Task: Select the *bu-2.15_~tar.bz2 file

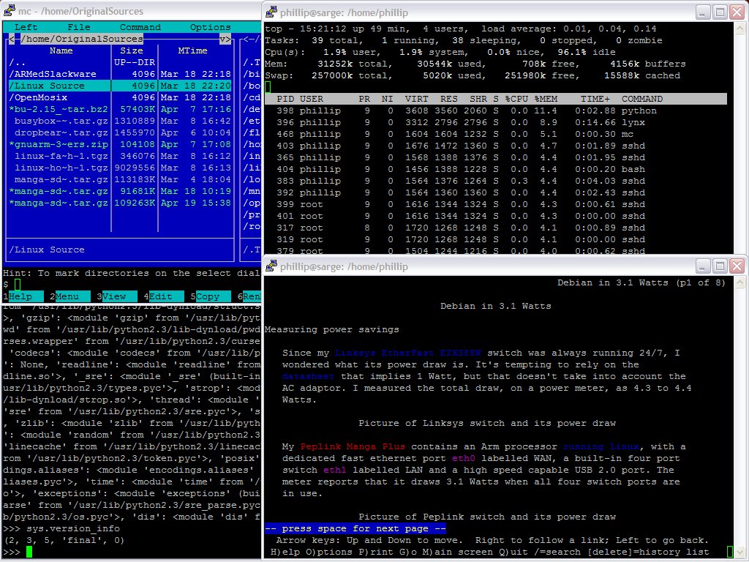Action: [120, 109]
